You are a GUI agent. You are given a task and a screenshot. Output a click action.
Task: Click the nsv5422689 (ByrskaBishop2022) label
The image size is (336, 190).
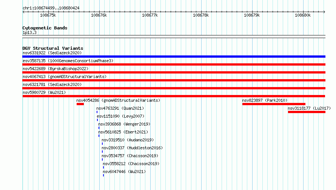click(x=55, y=69)
